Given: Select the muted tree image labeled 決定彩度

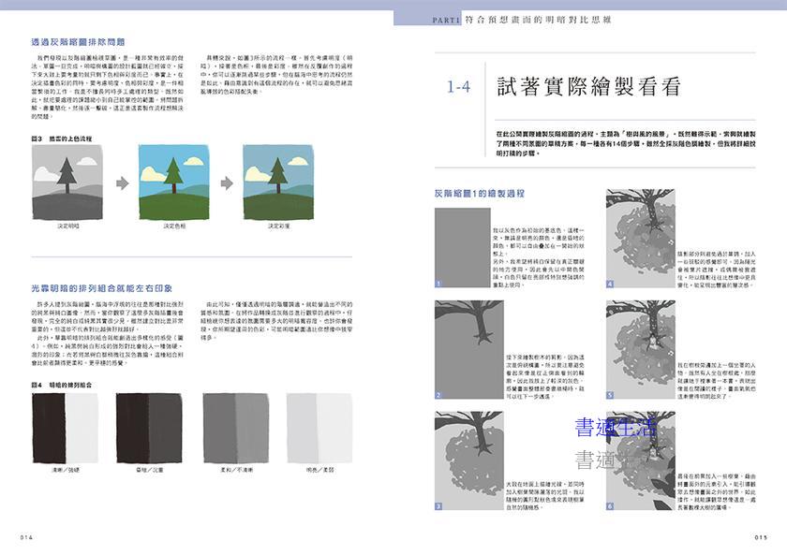Looking at the screenshot, I should 279,183.
